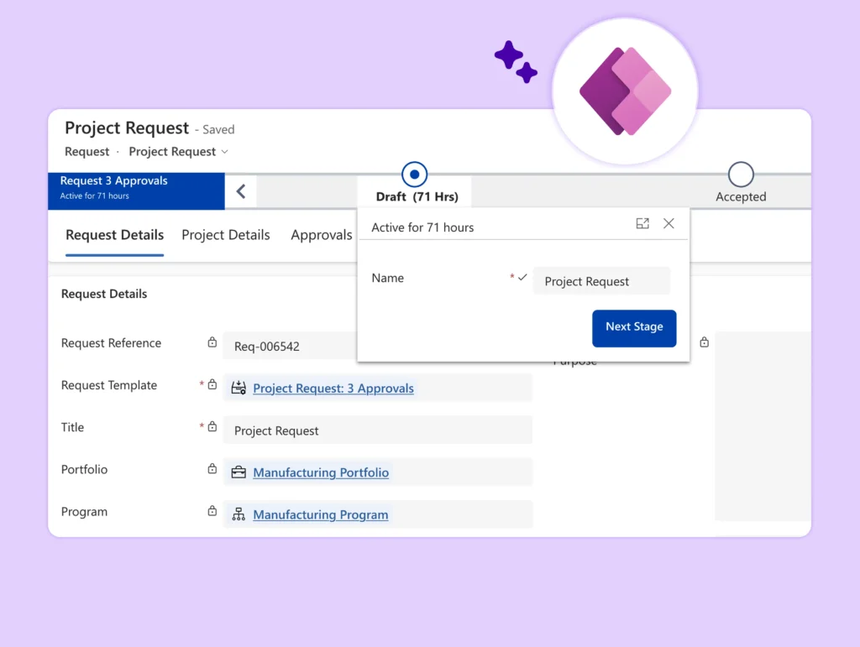Switch to Project Details tab

226,235
